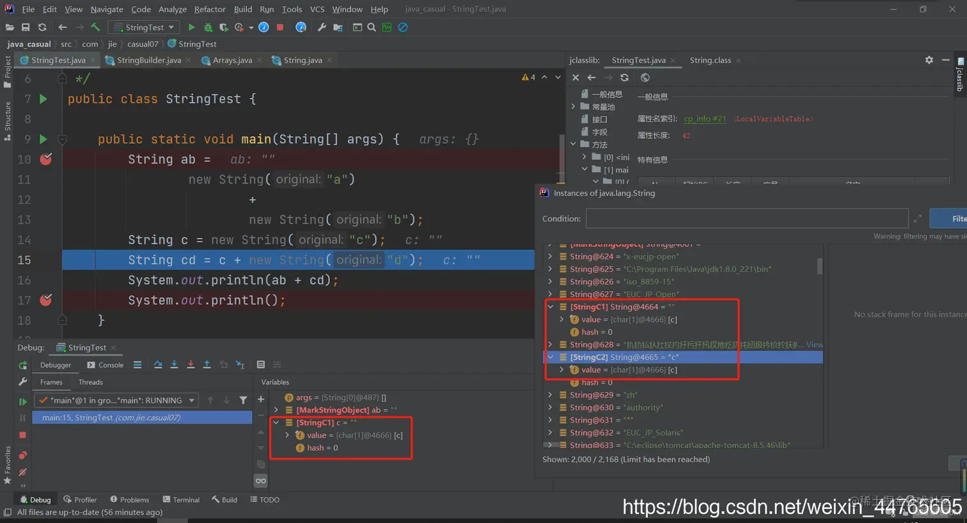Toggle breakpoint on line 10

46,159
